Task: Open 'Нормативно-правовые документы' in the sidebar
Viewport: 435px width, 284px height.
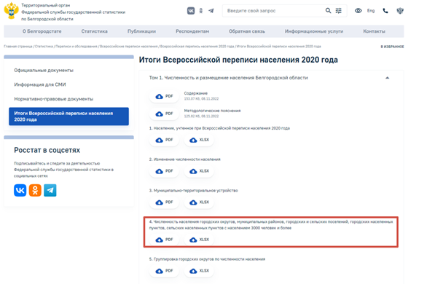Action: 53,99
